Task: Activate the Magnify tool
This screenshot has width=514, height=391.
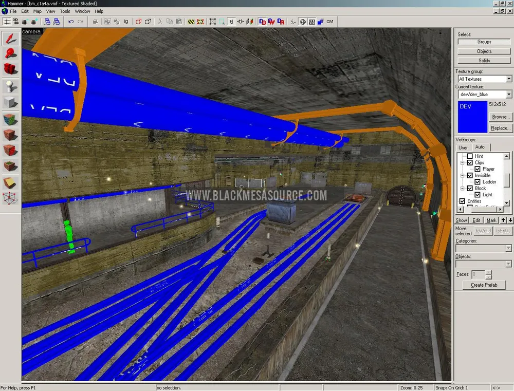Action: [x=11, y=53]
